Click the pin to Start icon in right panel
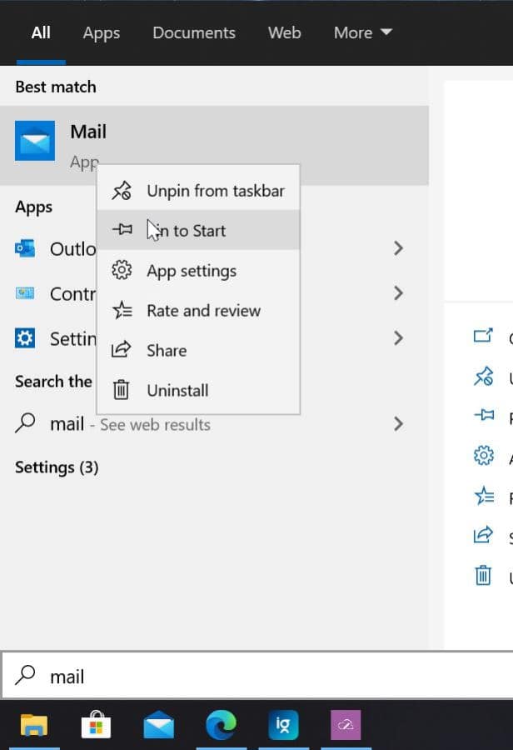Image resolution: width=513 pixels, height=750 pixels. [x=484, y=415]
